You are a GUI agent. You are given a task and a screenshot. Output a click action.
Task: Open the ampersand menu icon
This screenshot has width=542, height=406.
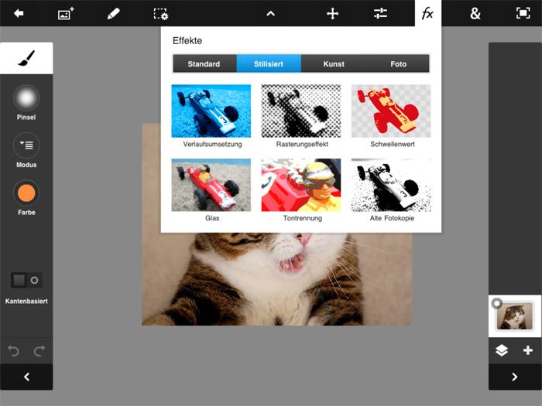point(475,13)
